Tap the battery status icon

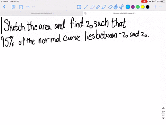coord(163,1)
